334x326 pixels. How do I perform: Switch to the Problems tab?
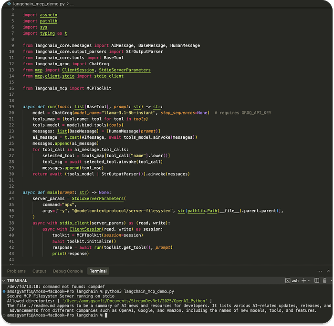pyautogui.click(x=16, y=271)
